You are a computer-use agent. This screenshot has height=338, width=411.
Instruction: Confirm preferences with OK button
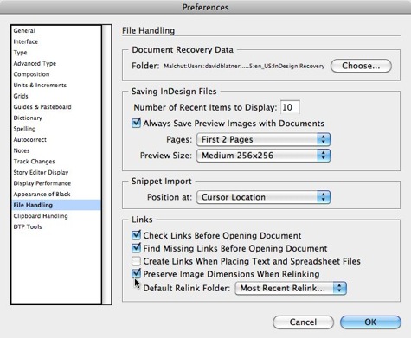tap(370, 322)
